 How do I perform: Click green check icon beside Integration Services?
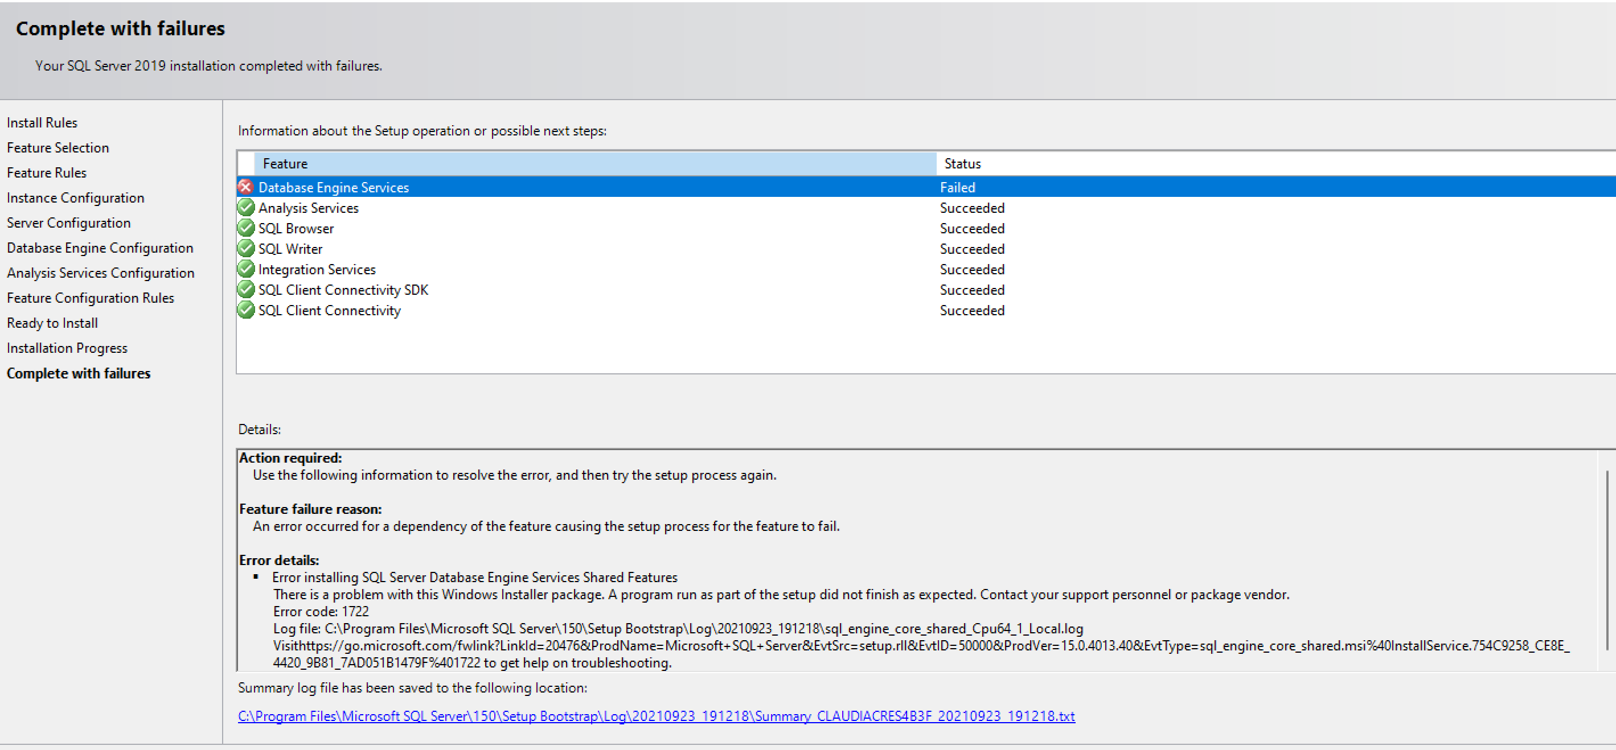[x=245, y=269]
